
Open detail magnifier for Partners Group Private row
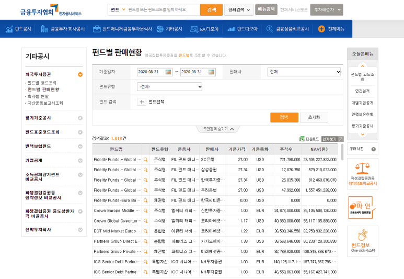pos(146,252)
